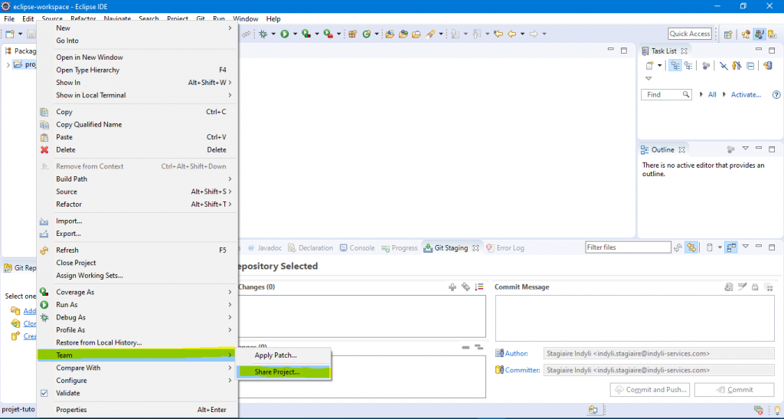Click the green Run button in toolbar

click(x=285, y=34)
